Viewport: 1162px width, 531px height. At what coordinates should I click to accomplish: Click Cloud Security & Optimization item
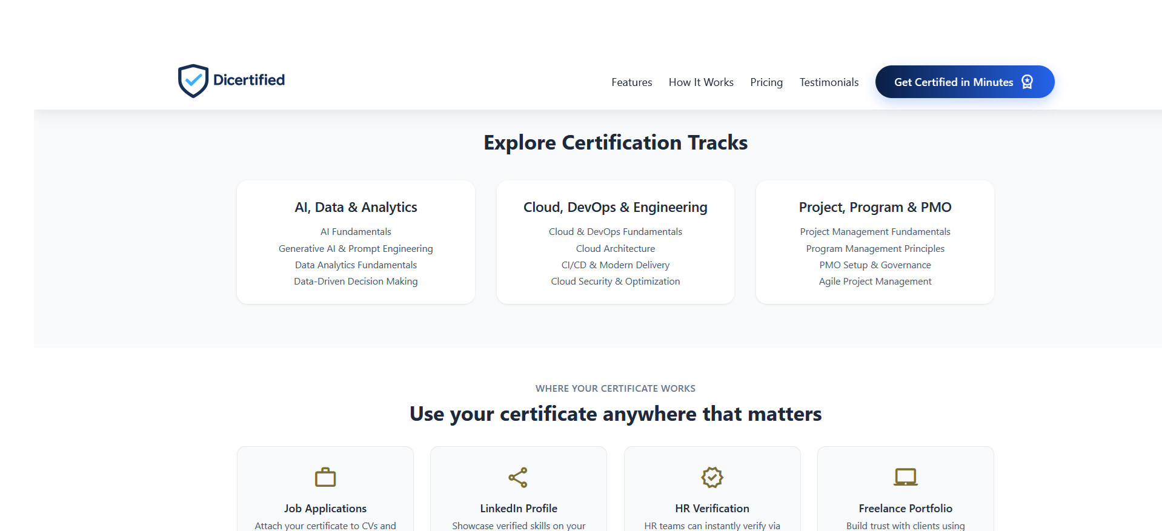[x=615, y=282]
